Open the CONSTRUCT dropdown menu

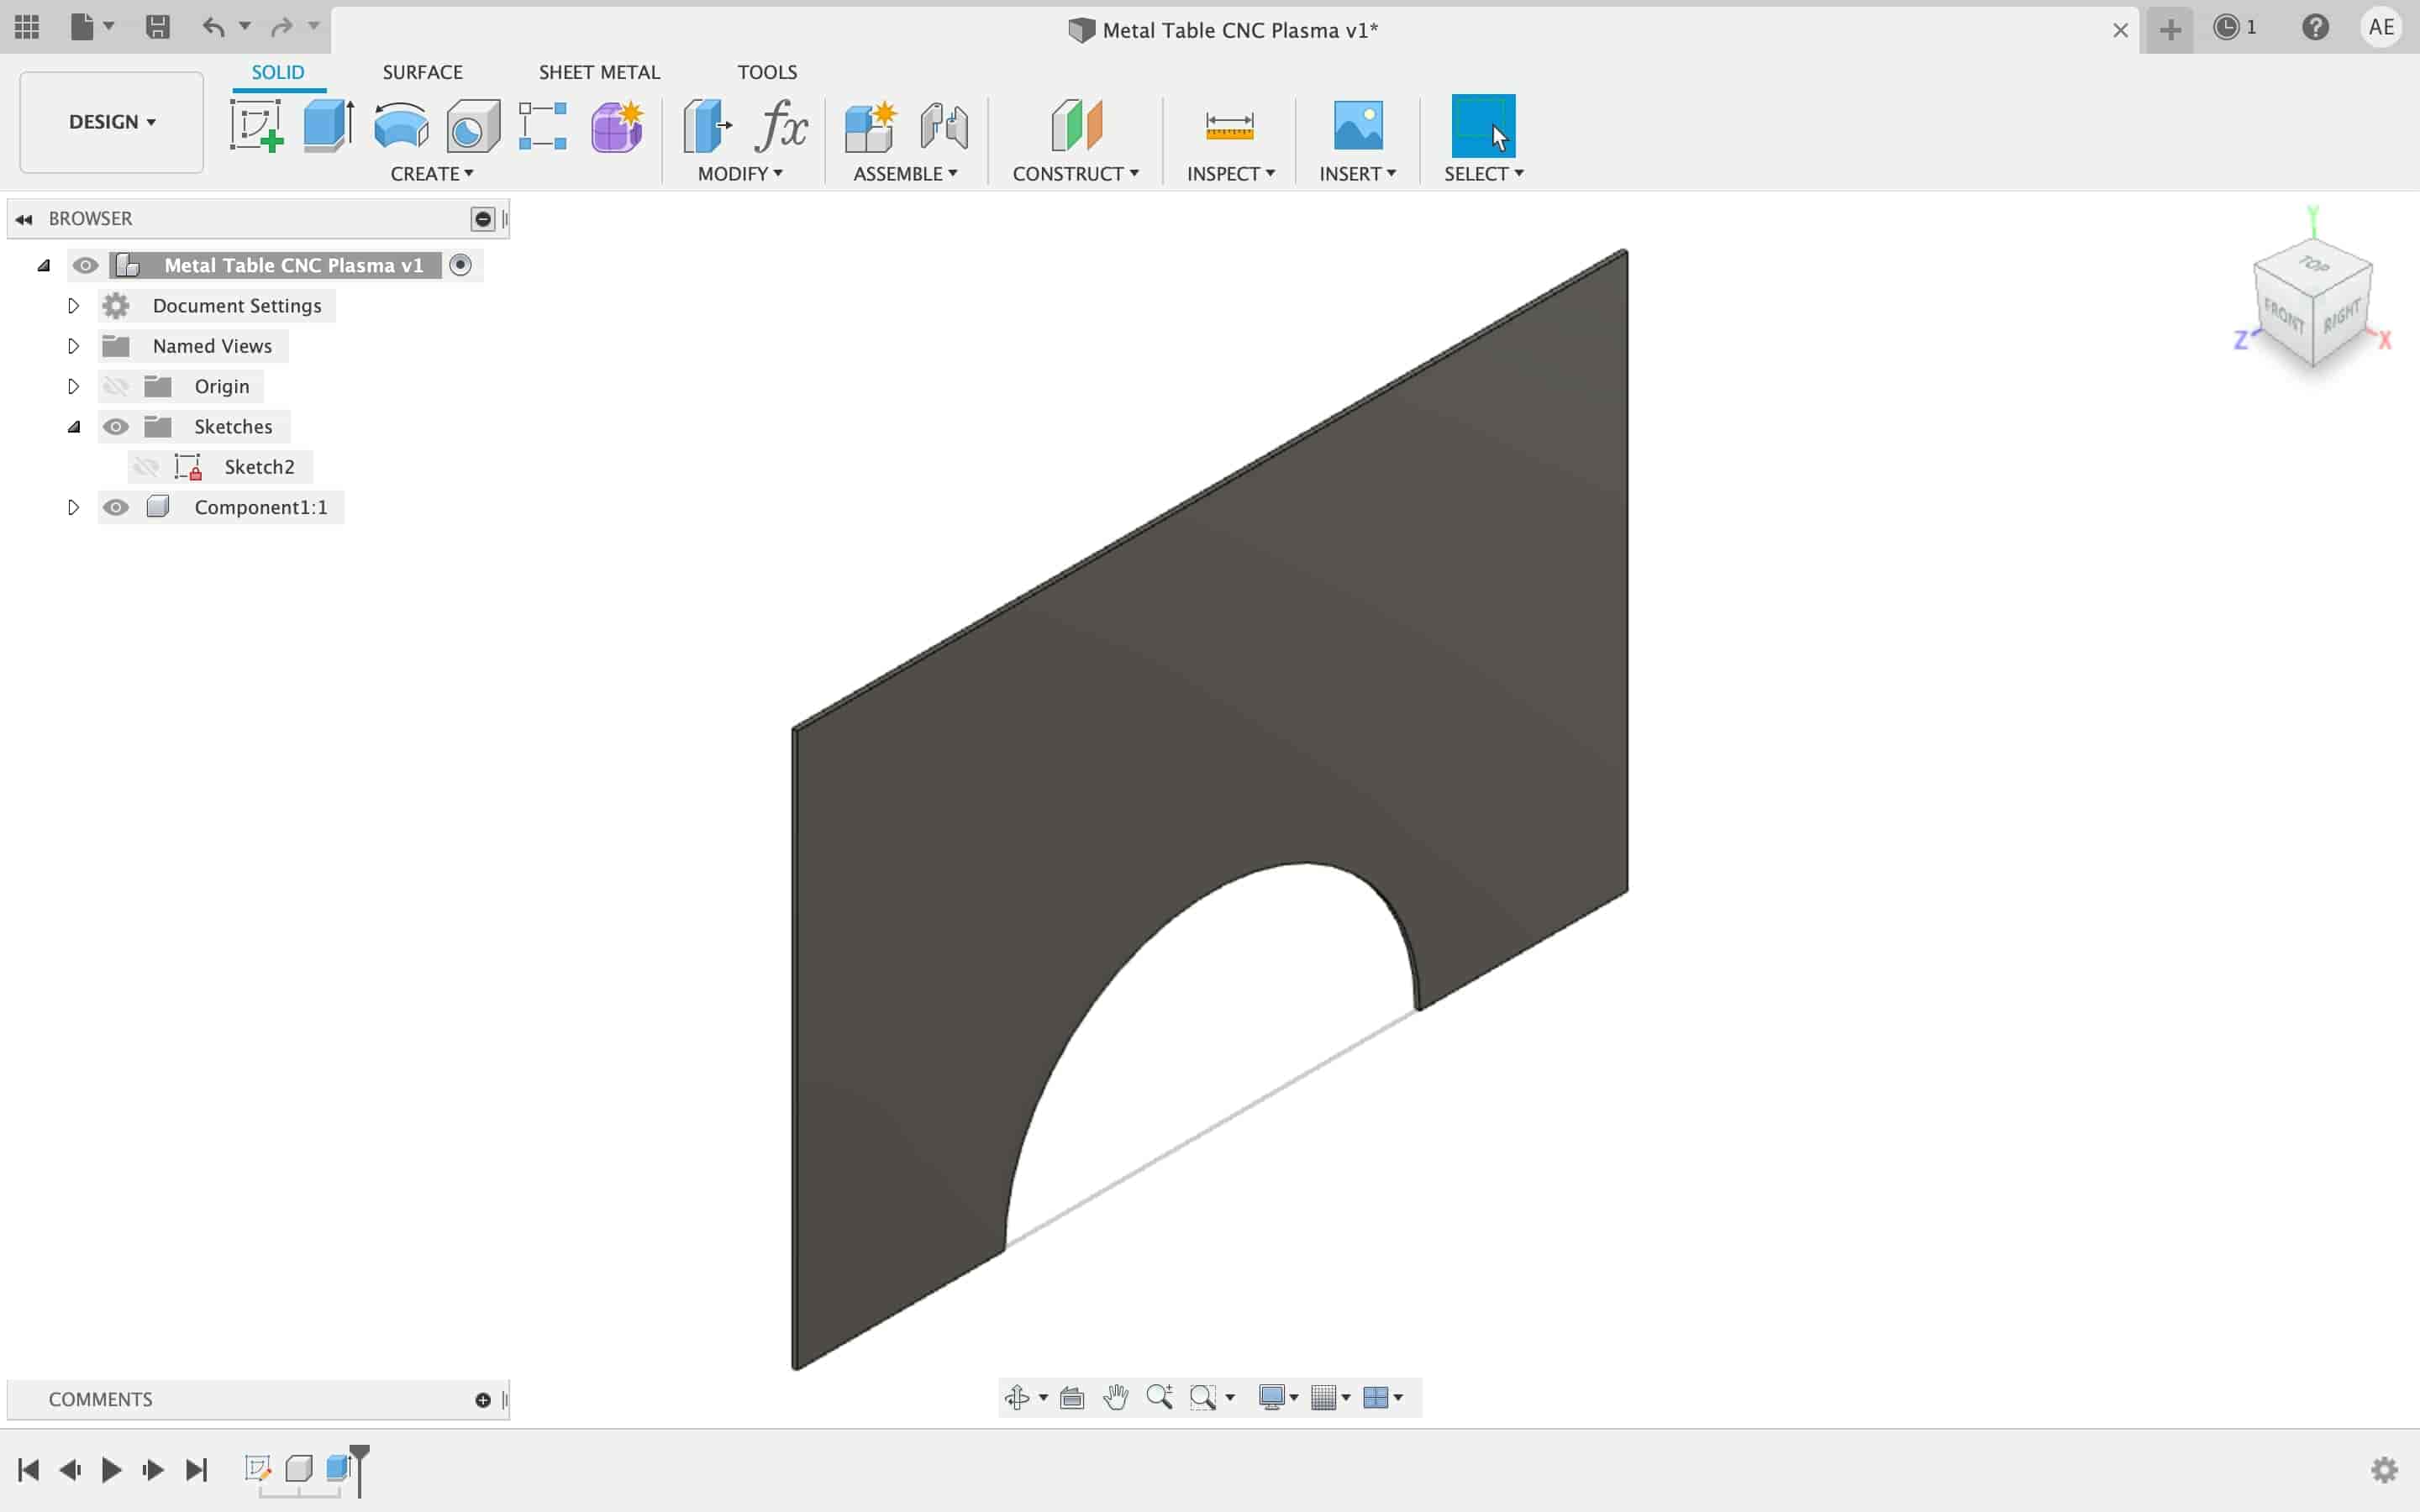click(1076, 174)
